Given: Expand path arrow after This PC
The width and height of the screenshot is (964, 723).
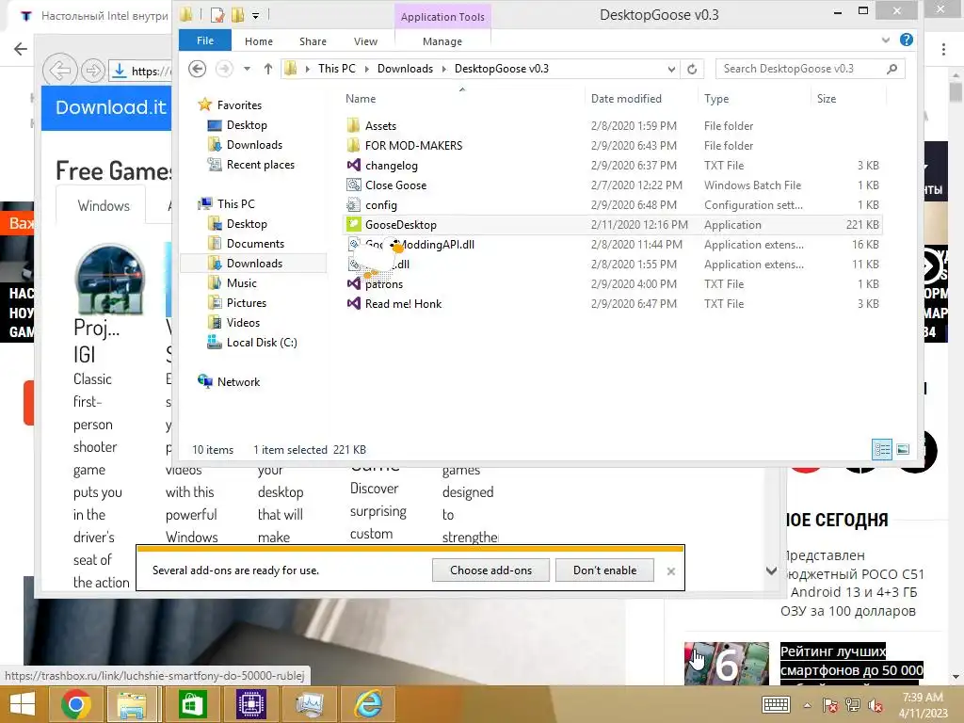Looking at the screenshot, I should click(x=366, y=69).
